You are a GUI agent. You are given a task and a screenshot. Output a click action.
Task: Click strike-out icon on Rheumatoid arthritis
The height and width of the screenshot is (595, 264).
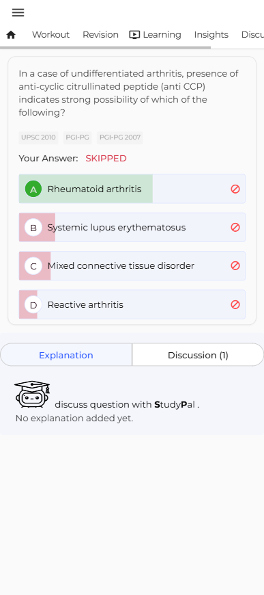click(x=235, y=189)
